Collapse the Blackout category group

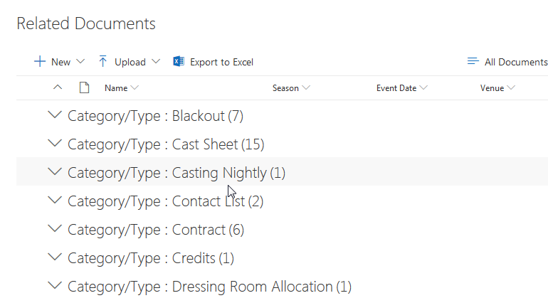coord(54,115)
